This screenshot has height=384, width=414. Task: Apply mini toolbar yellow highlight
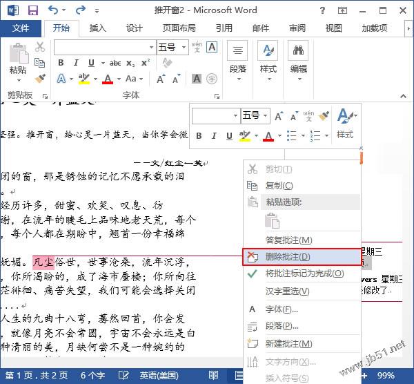(x=245, y=136)
